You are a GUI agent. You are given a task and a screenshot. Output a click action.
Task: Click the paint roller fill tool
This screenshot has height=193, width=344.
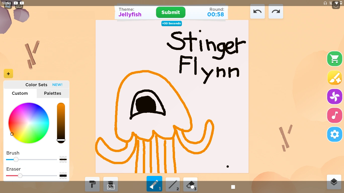92,184
